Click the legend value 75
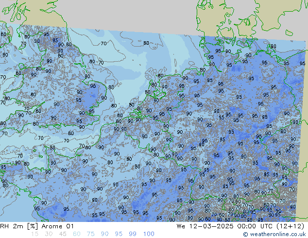The width and height of the screenshot is (308, 238). pos(90,234)
